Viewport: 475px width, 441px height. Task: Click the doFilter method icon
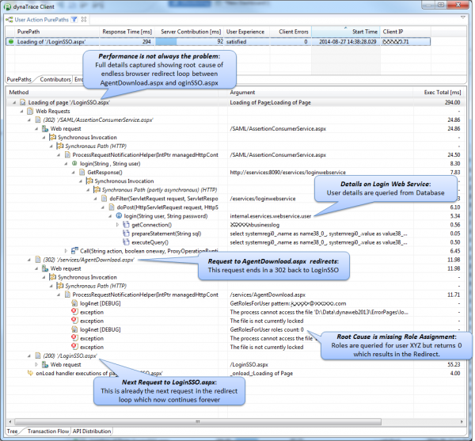[104, 199]
